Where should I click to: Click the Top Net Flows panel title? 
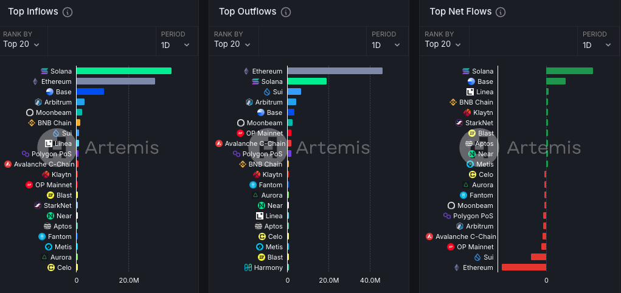tap(460, 12)
